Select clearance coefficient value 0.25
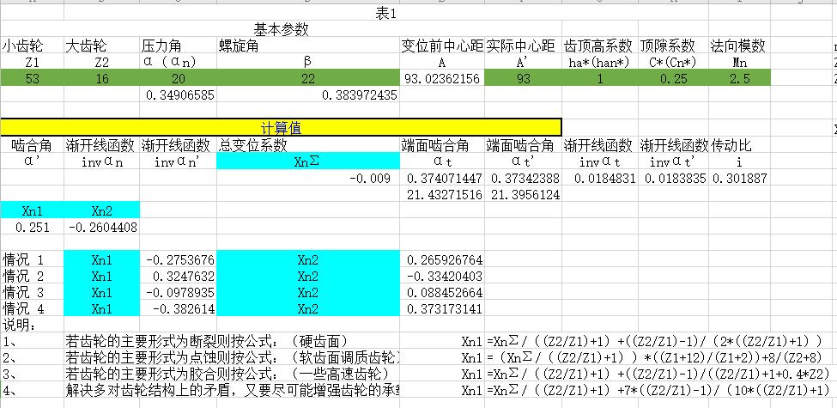 coord(673,79)
